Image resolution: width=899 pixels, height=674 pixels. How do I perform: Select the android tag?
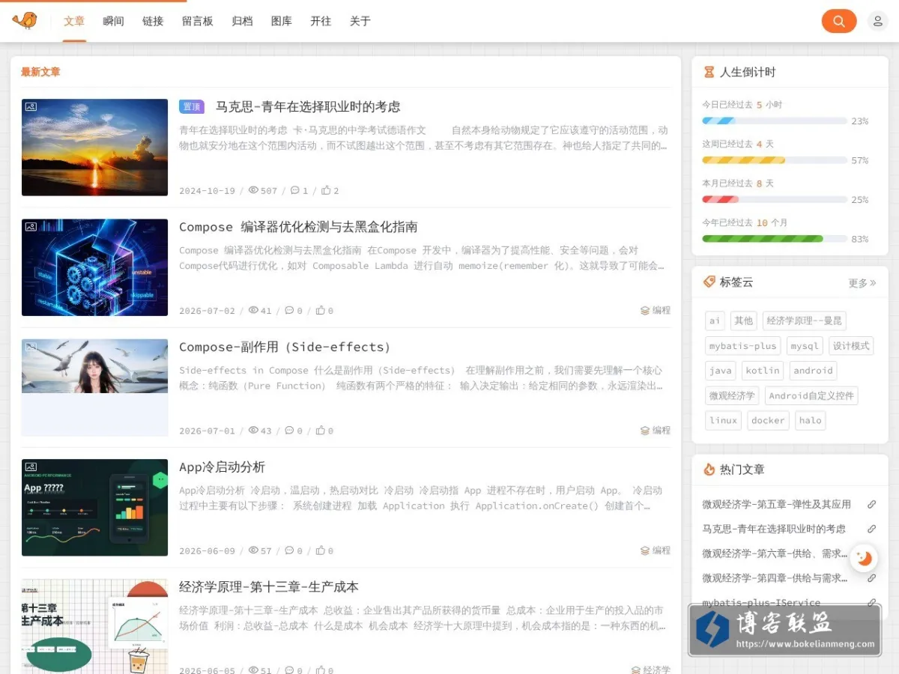(x=813, y=371)
